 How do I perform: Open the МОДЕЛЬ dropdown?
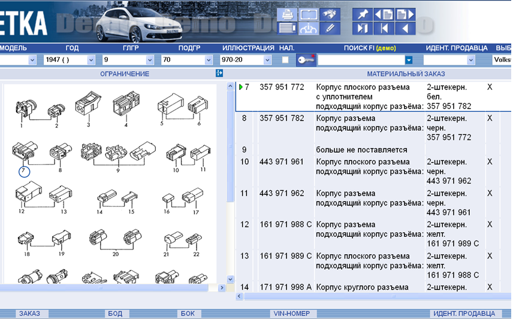coord(32,60)
